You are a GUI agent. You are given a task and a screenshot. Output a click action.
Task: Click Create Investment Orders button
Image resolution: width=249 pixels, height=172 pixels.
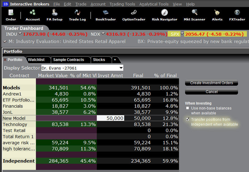pyautogui.click(x=212, y=83)
